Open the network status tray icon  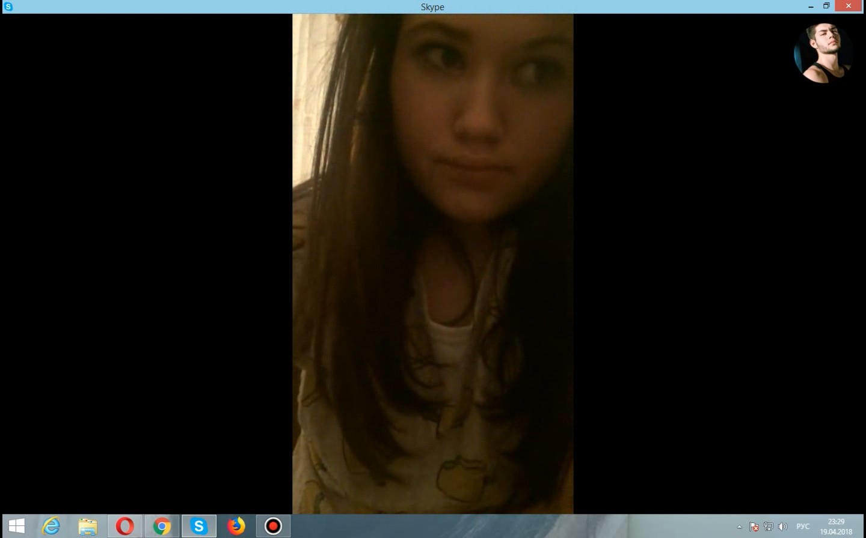coord(769,527)
